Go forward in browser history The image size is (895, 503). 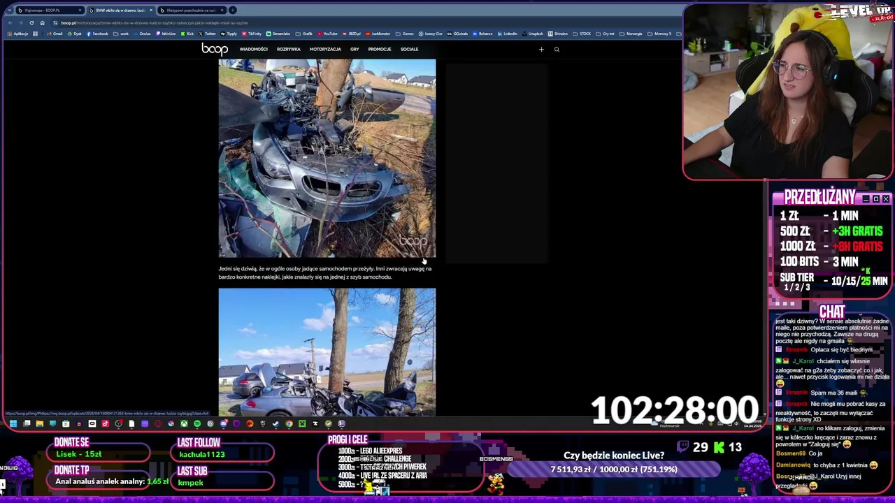click(x=21, y=23)
